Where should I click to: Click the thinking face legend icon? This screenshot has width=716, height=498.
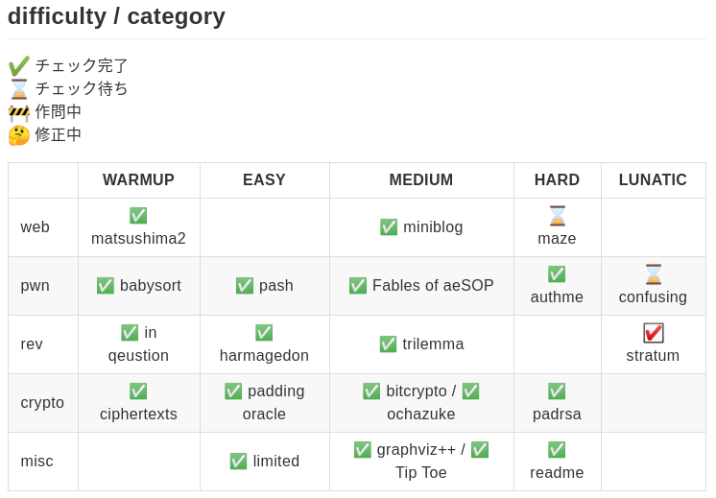click(18, 135)
